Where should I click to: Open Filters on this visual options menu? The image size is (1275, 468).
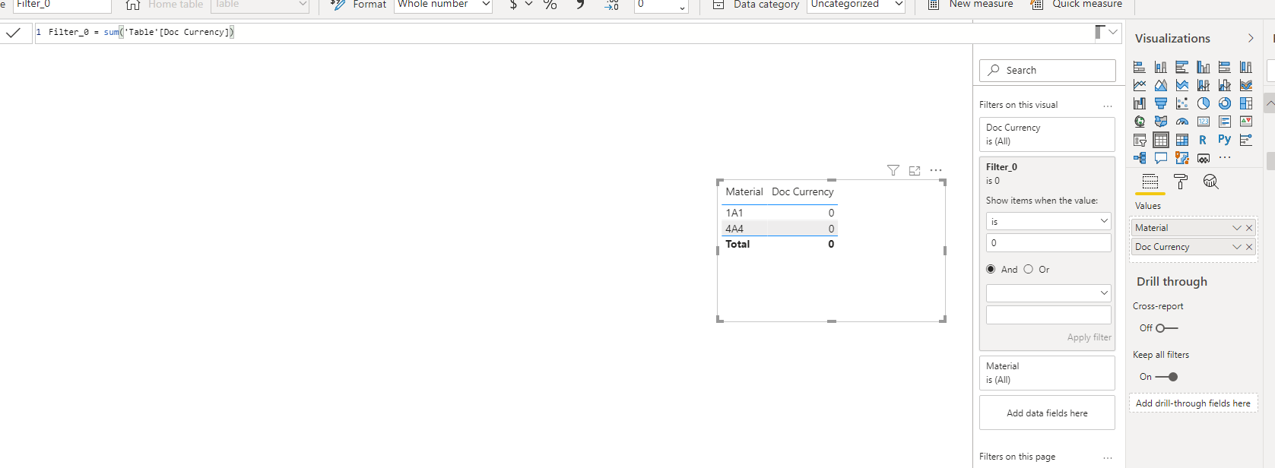1108,106
